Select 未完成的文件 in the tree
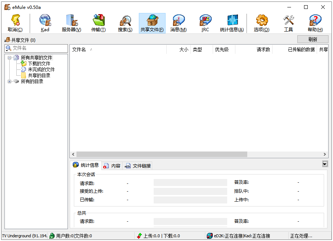The width and height of the screenshot is (333, 241). [42, 69]
